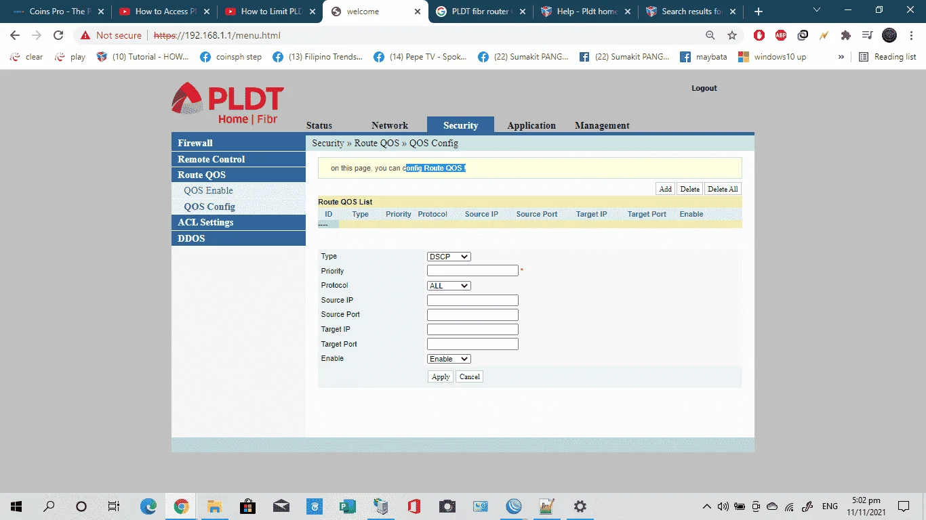Switch to the Application tab
The height and width of the screenshot is (520, 926).
[x=531, y=125]
